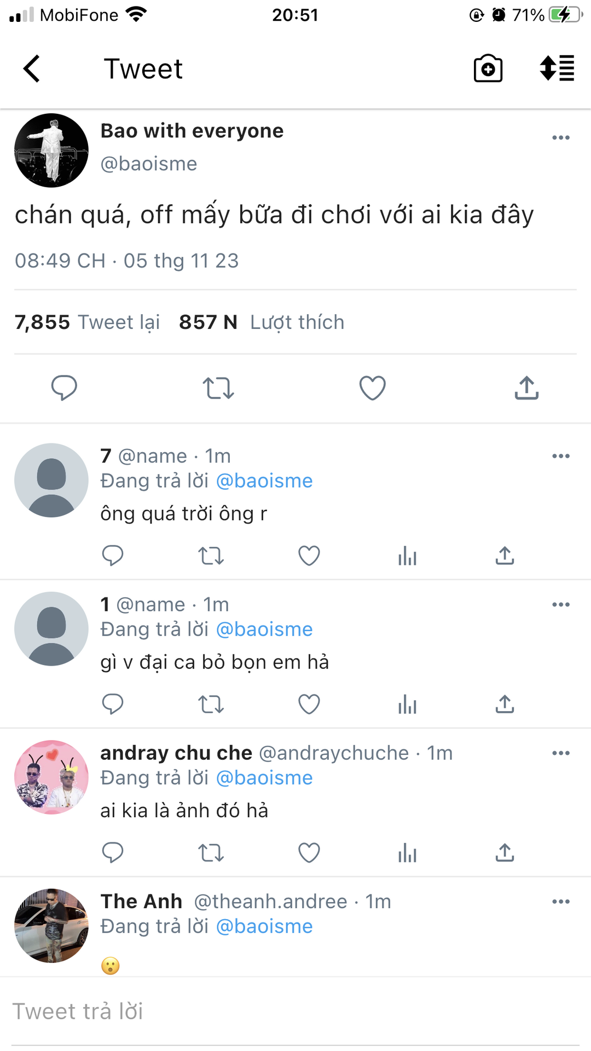Retweet andray chu che's reply
The height and width of the screenshot is (1051, 591).
211,853
